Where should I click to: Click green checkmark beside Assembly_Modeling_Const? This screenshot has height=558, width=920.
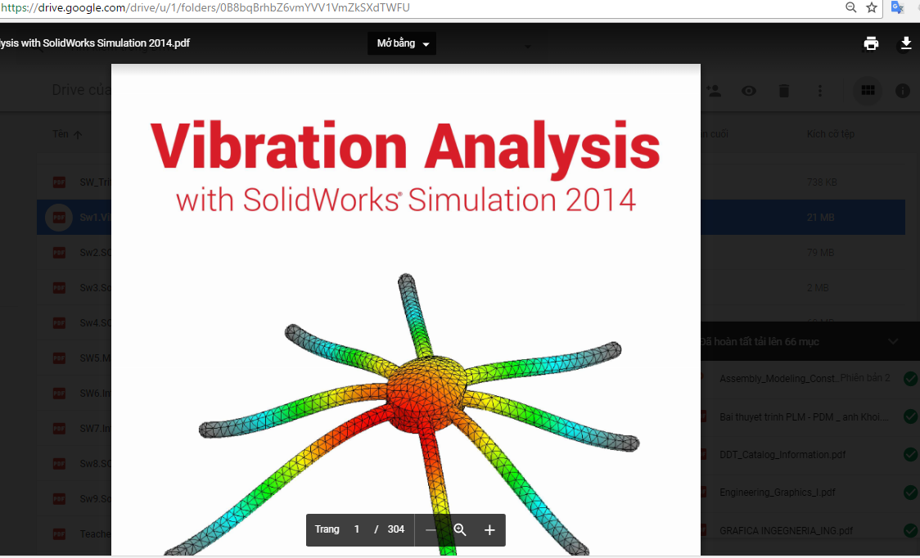coord(911,379)
